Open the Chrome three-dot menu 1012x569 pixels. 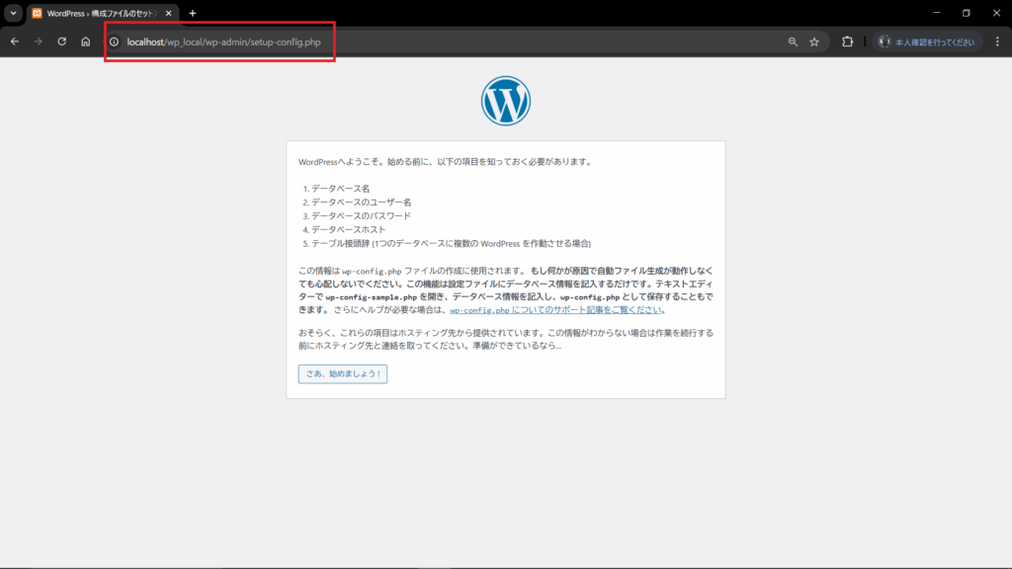pyautogui.click(x=997, y=41)
